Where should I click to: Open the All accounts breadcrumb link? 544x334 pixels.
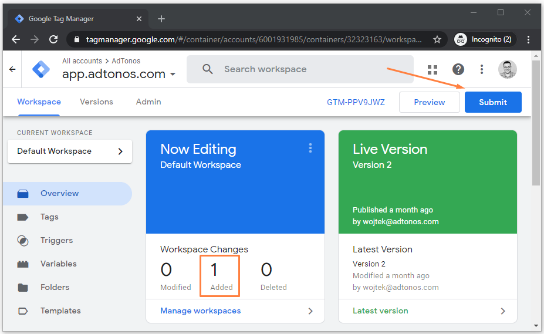pyautogui.click(x=82, y=61)
